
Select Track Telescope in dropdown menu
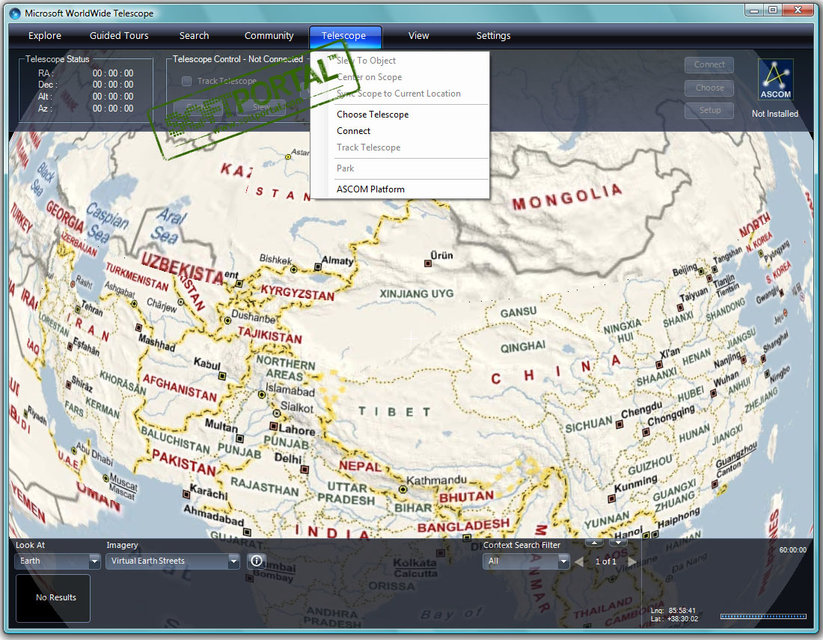400,147
